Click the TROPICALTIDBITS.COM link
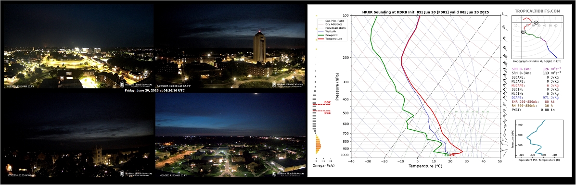The height and width of the screenshot is (185, 576). point(537,12)
